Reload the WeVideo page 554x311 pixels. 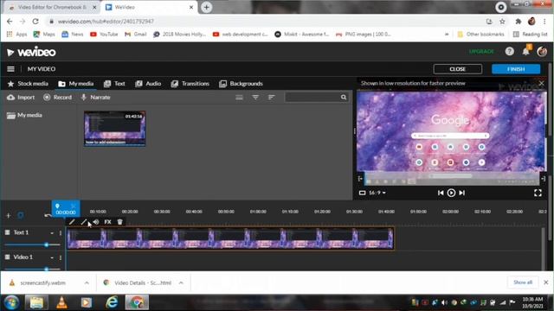pyautogui.click(x=35, y=22)
